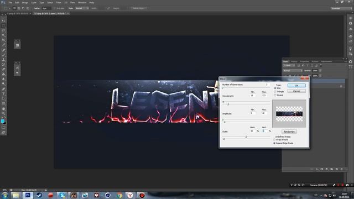Click Subtract from selection icon
The height and width of the screenshot is (199, 354).
(x=23, y=8)
